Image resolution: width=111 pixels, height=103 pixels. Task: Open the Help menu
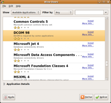click(18, 6)
